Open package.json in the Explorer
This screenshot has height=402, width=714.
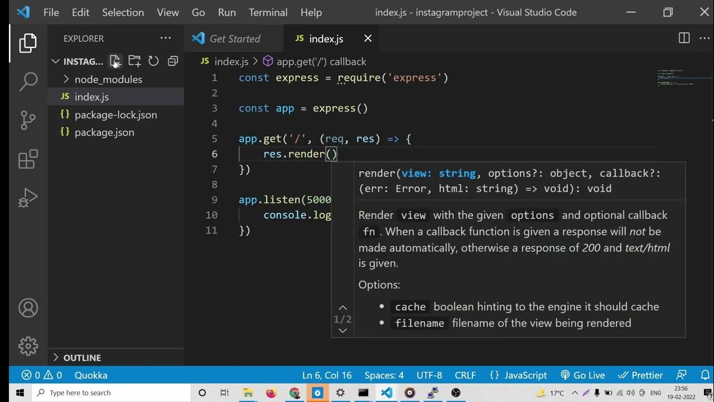(104, 132)
